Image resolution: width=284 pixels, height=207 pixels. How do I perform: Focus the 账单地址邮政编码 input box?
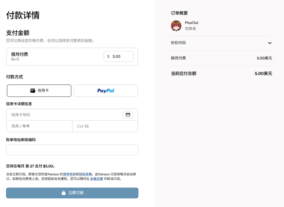[72, 150]
